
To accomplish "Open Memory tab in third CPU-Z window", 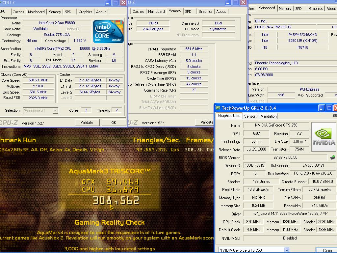I will 285,9.
